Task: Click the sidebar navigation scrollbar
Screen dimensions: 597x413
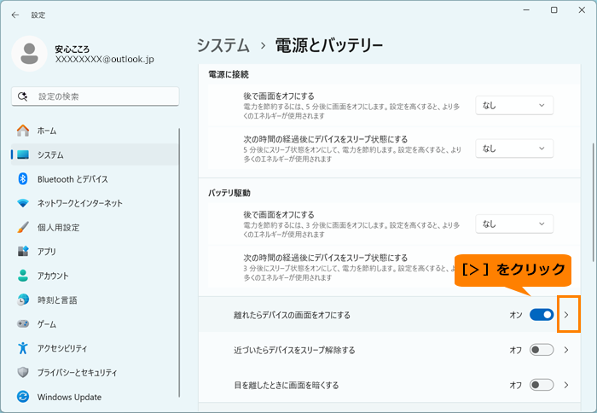Action: pyautogui.click(x=179, y=263)
